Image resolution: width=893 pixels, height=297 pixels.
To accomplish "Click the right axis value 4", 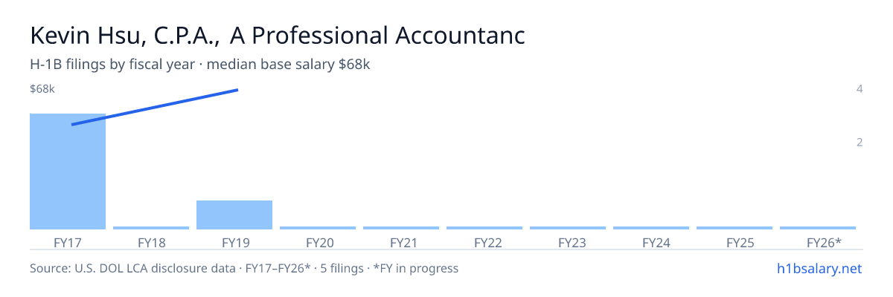I will pyautogui.click(x=860, y=89).
